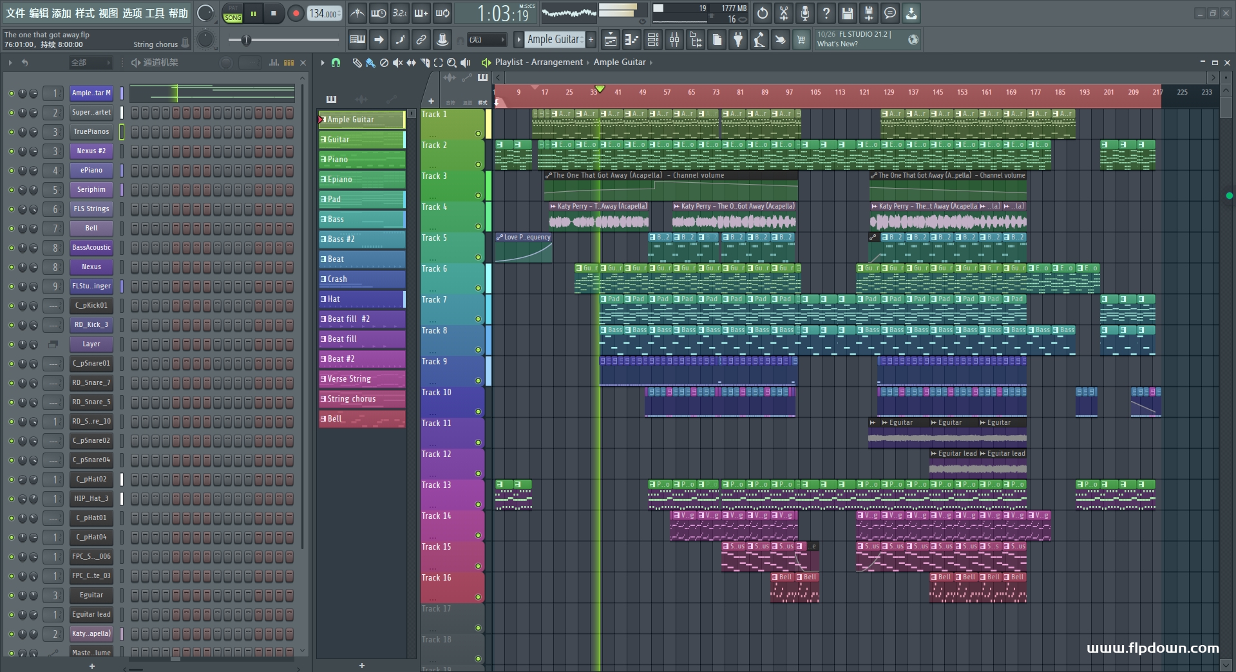
Task: Enable wait for input before playing
Action: (379, 13)
